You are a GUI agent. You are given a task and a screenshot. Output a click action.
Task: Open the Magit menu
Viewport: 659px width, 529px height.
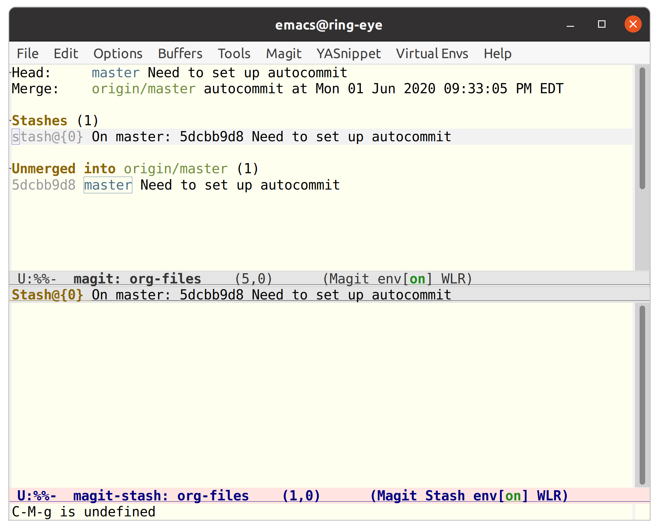pyautogui.click(x=283, y=53)
